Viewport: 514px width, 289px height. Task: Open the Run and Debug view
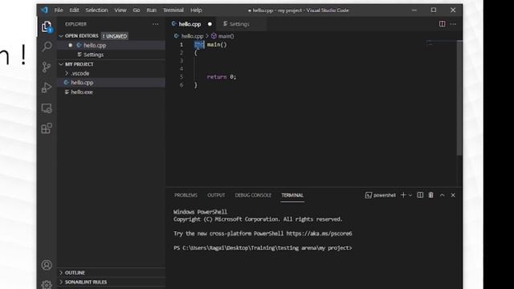point(47,88)
